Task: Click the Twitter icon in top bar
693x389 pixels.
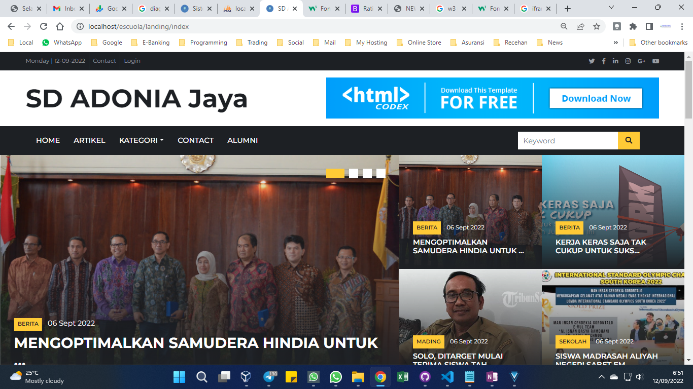Action: [592, 61]
